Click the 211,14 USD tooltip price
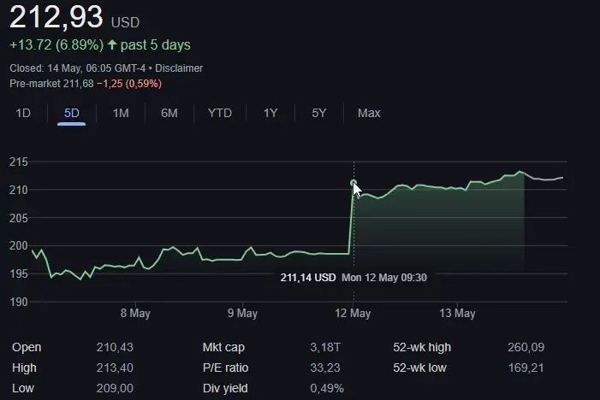Image resolution: width=600 pixels, height=400 pixels. 308,278
